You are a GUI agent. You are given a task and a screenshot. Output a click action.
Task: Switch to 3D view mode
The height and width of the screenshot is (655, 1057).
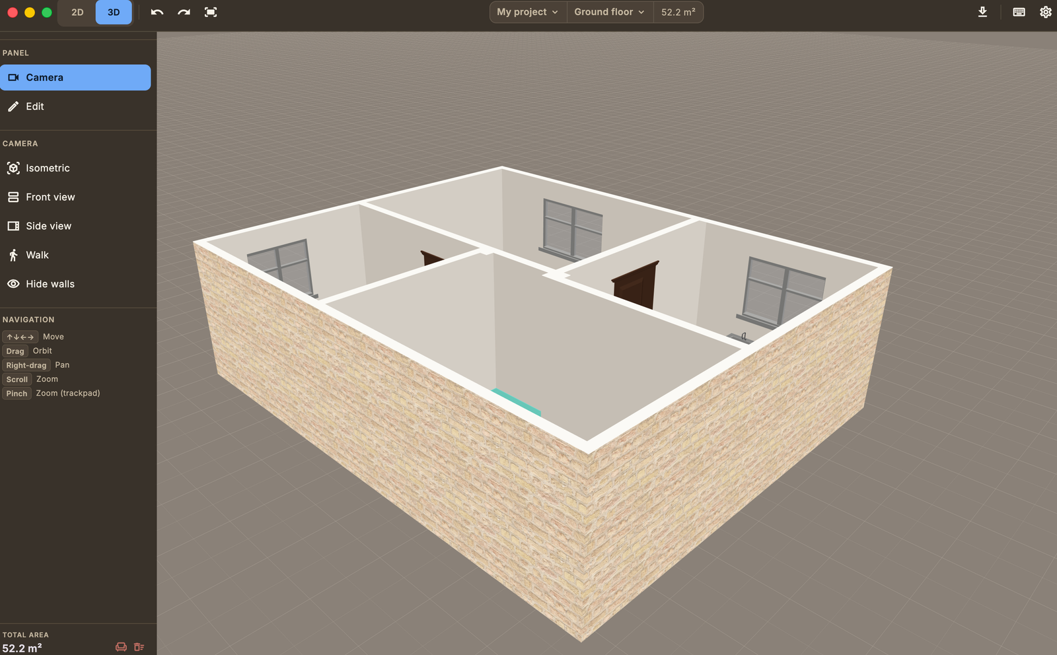[x=114, y=13]
